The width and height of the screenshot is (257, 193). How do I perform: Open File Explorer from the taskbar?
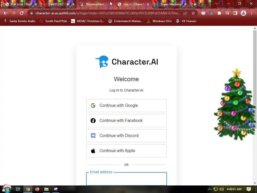pos(46,189)
